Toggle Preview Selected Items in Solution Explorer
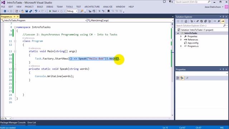Image resolution: width=229 pixels, height=129 pixels. click(223, 21)
